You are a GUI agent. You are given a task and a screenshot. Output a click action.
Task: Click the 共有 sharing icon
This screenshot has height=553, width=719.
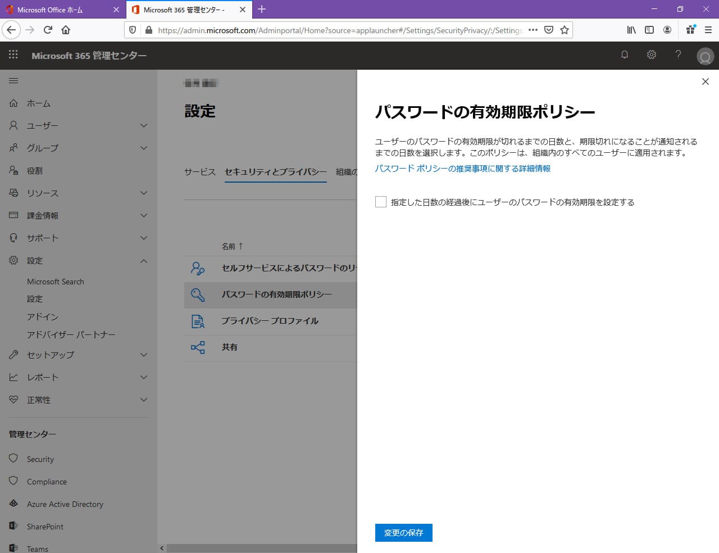point(198,347)
